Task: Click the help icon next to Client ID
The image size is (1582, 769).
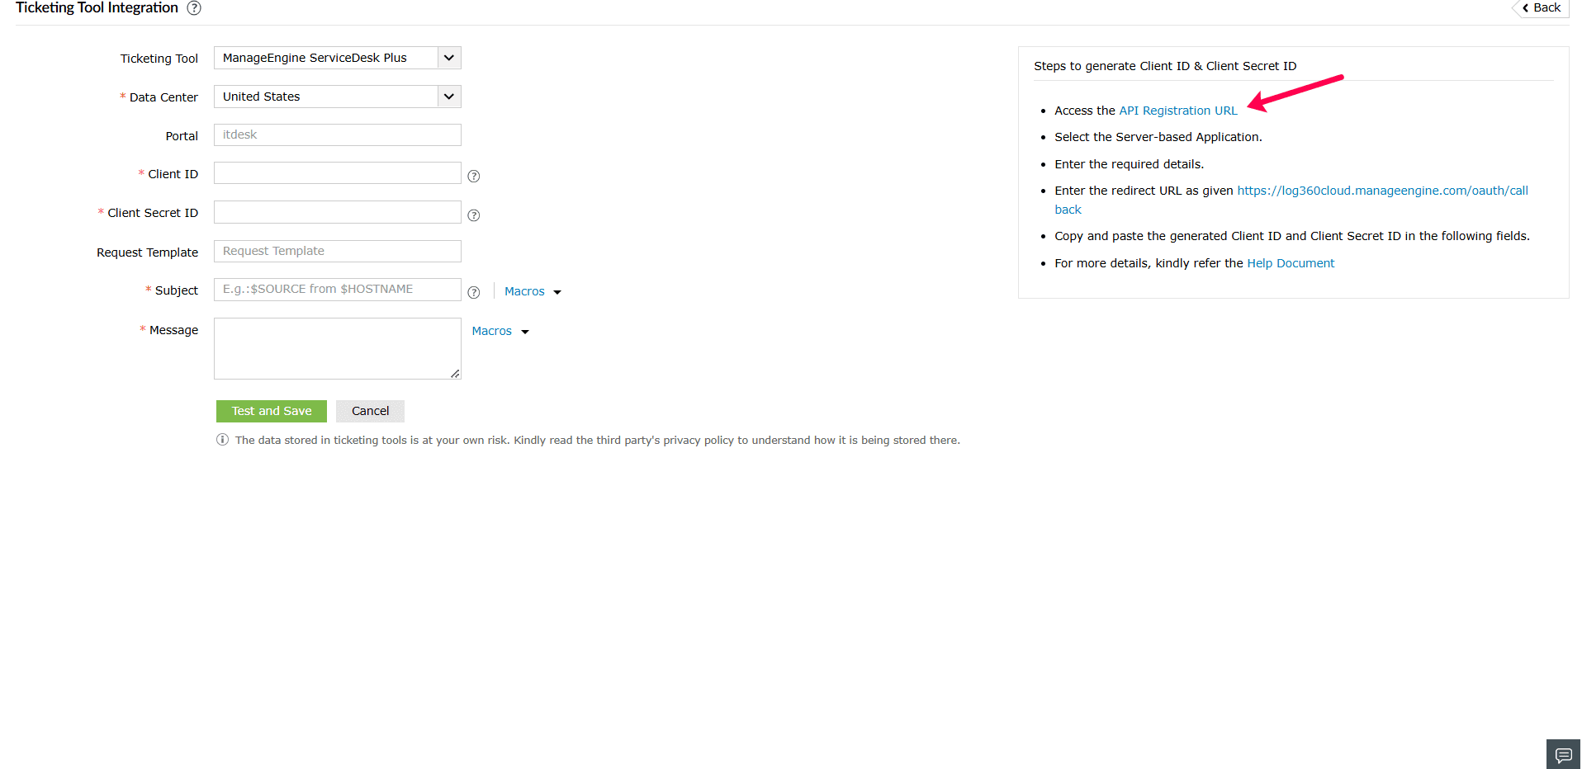Action: (474, 176)
